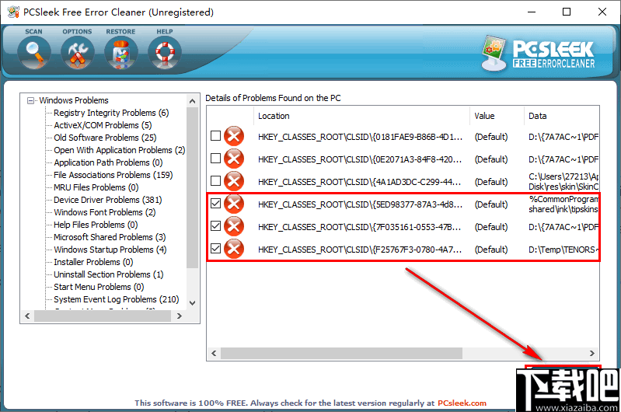
Task: Select Open With Application Problems (2)
Action: pos(120,150)
